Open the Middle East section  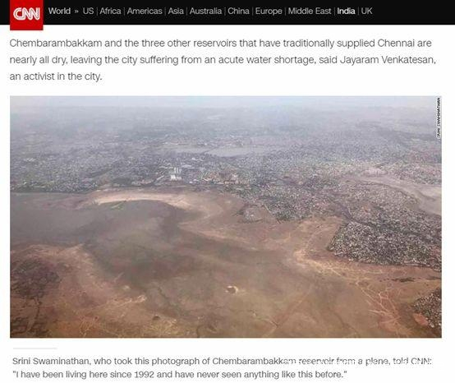pos(310,11)
